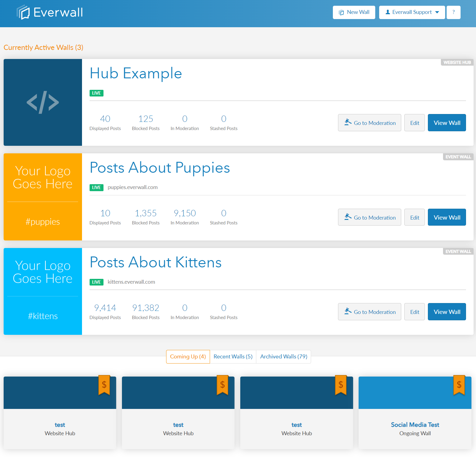
Task: Go to Moderation for Posts About Puppies
Action: tap(369, 217)
